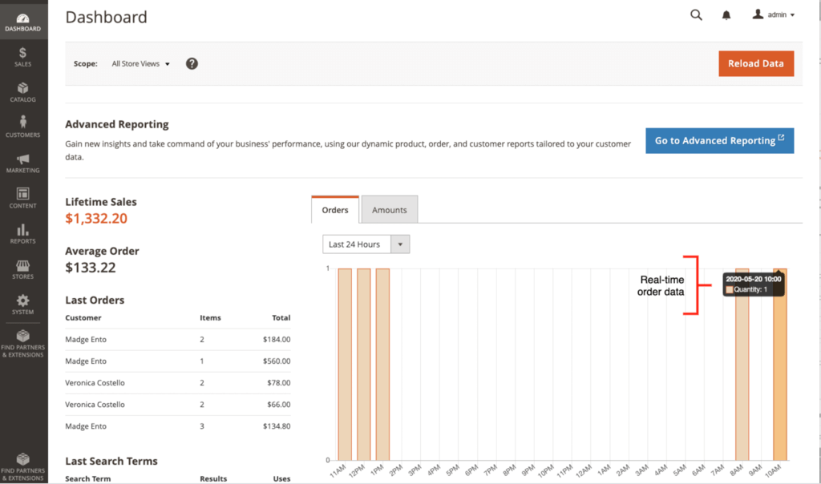
Task: Open Marketing megaphone menu
Action: click(23, 163)
